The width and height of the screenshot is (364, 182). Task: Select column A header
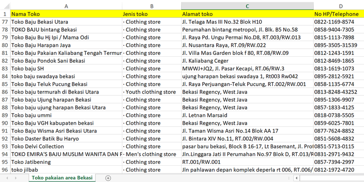66,6
